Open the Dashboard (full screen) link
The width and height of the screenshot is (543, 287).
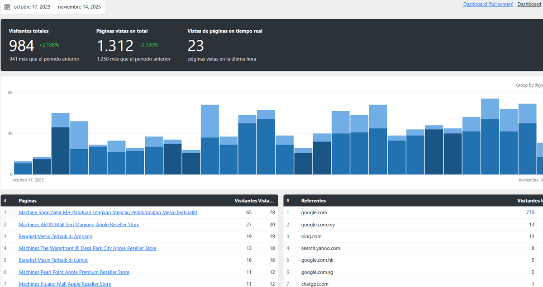(488, 4)
